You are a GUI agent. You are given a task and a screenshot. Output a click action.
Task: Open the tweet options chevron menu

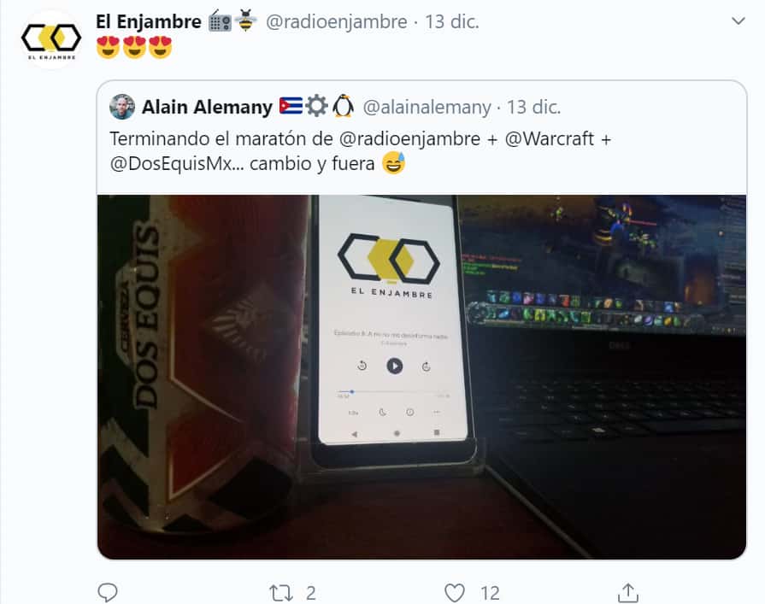point(739,21)
